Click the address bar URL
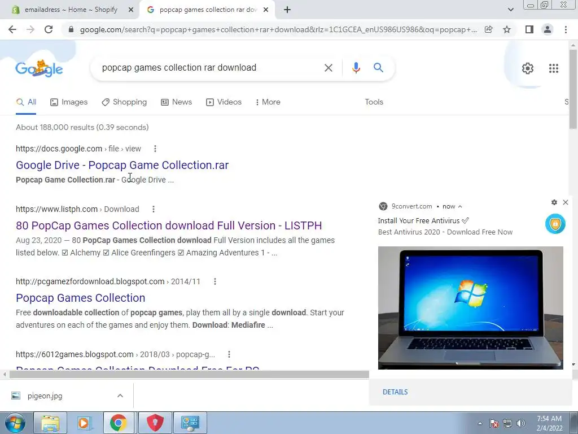 tap(278, 29)
